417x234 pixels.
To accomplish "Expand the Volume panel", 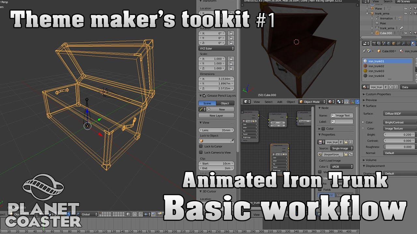I will click(370, 160).
